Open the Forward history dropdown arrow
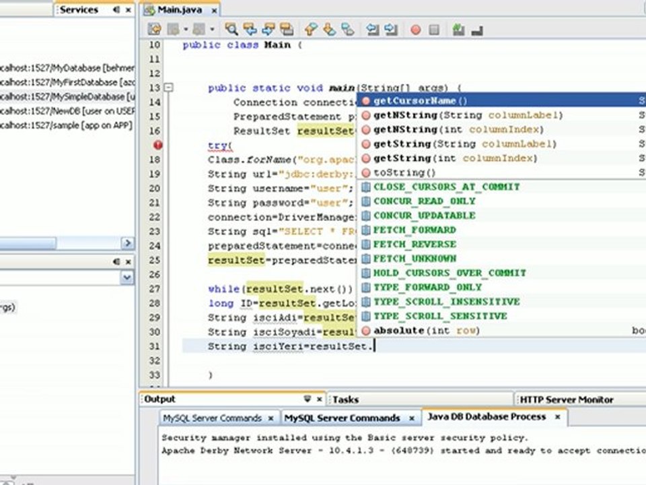 click(212, 29)
